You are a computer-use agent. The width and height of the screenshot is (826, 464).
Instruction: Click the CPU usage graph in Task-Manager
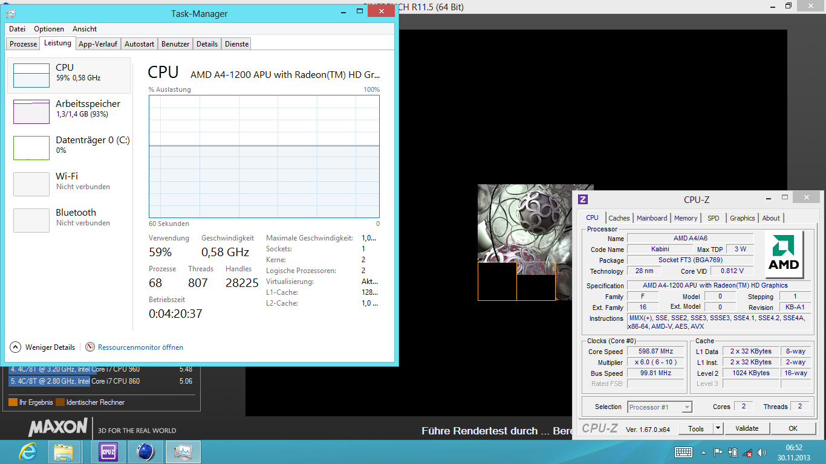click(264, 156)
